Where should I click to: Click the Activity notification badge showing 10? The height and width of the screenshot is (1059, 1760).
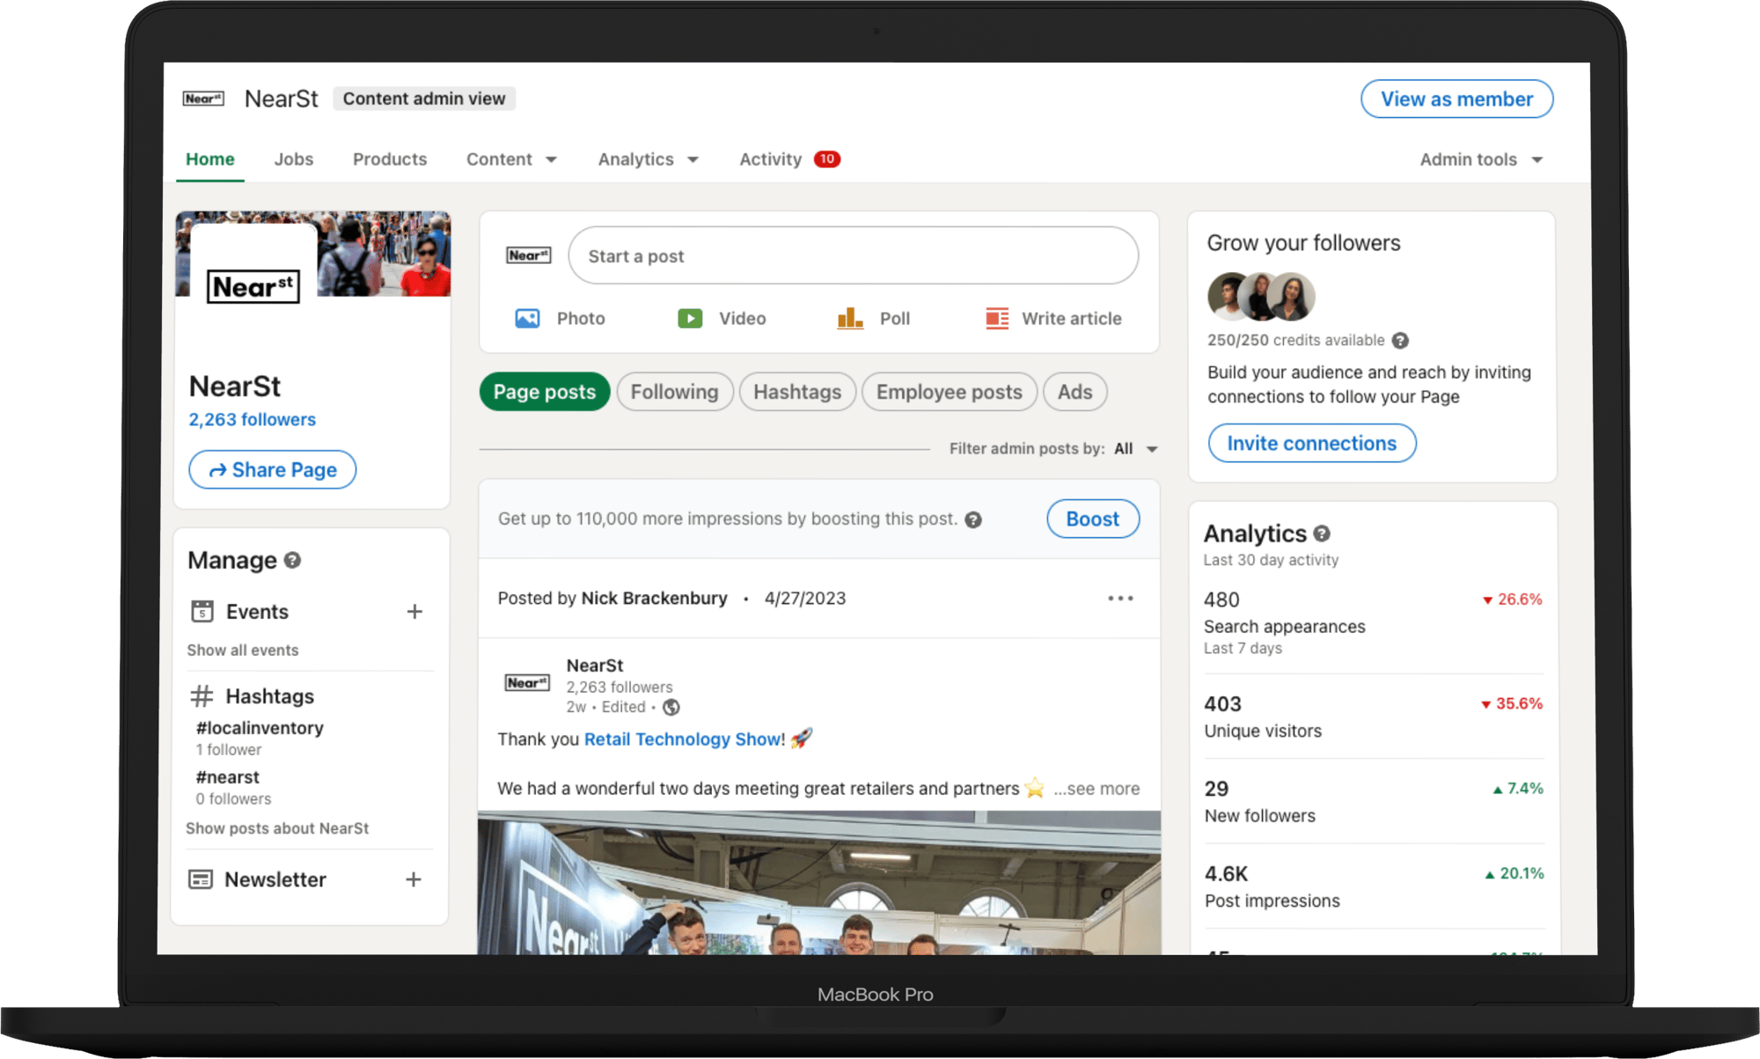pyautogui.click(x=827, y=159)
